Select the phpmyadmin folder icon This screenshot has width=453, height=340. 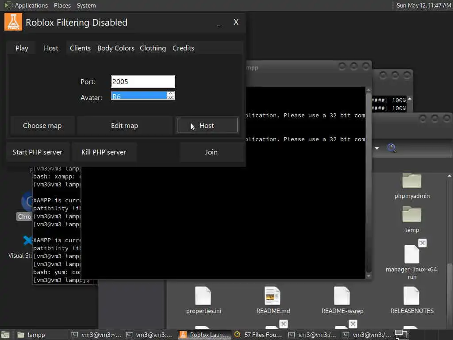pyautogui.click(x=412, y=181)
